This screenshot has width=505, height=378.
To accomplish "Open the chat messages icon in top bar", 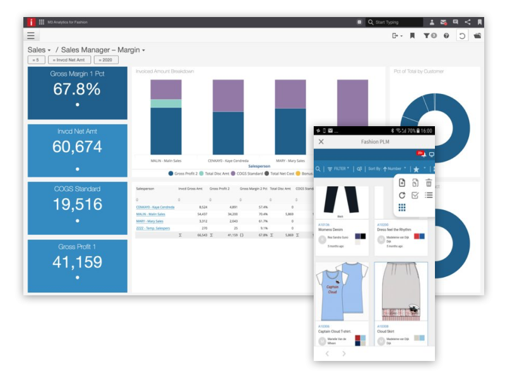I will (x=455, y=22).
